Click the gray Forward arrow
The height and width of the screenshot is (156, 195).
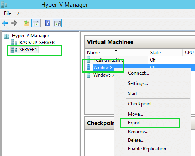[14, 23]
